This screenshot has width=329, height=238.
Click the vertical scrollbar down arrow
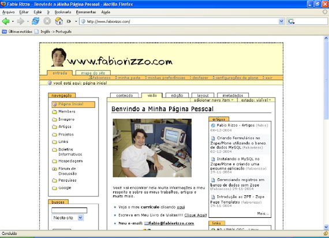pyautogui.click(x=326, y=227)
